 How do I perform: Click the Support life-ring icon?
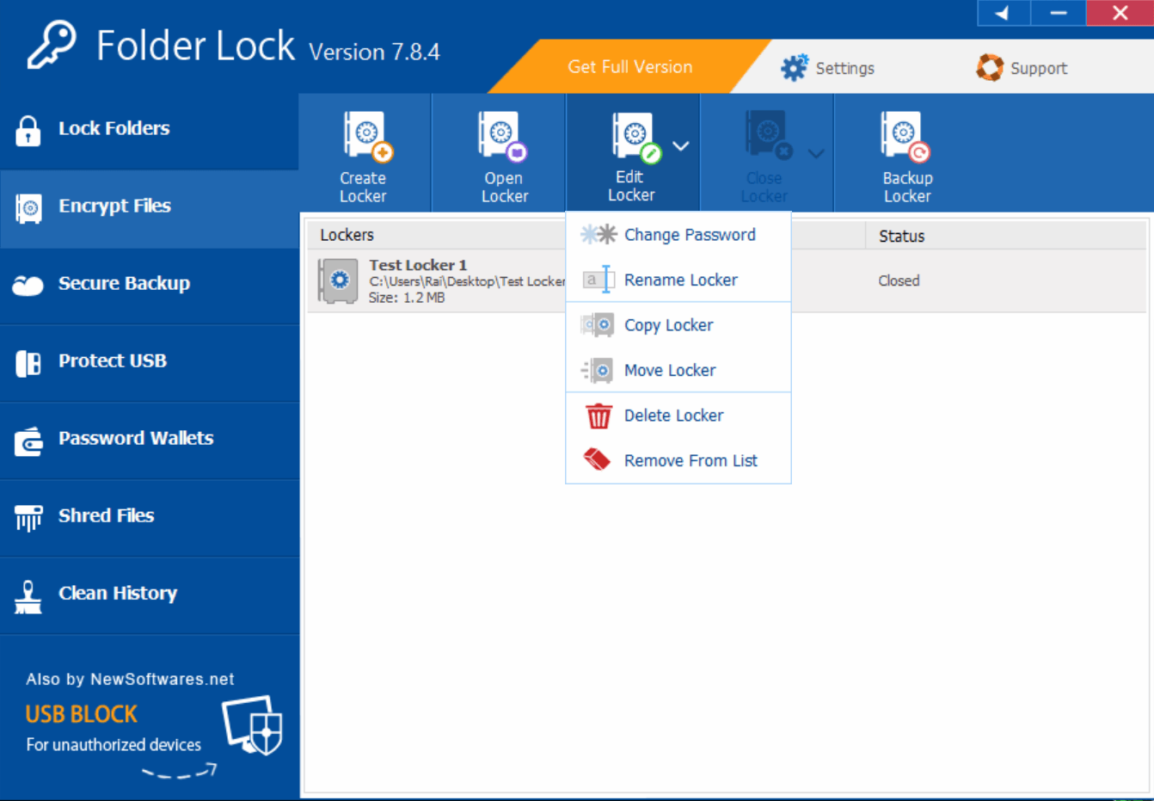990,66
